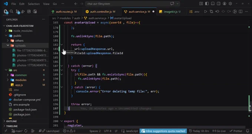Open Copilot chat icon in the command bar

pos(172,4)
